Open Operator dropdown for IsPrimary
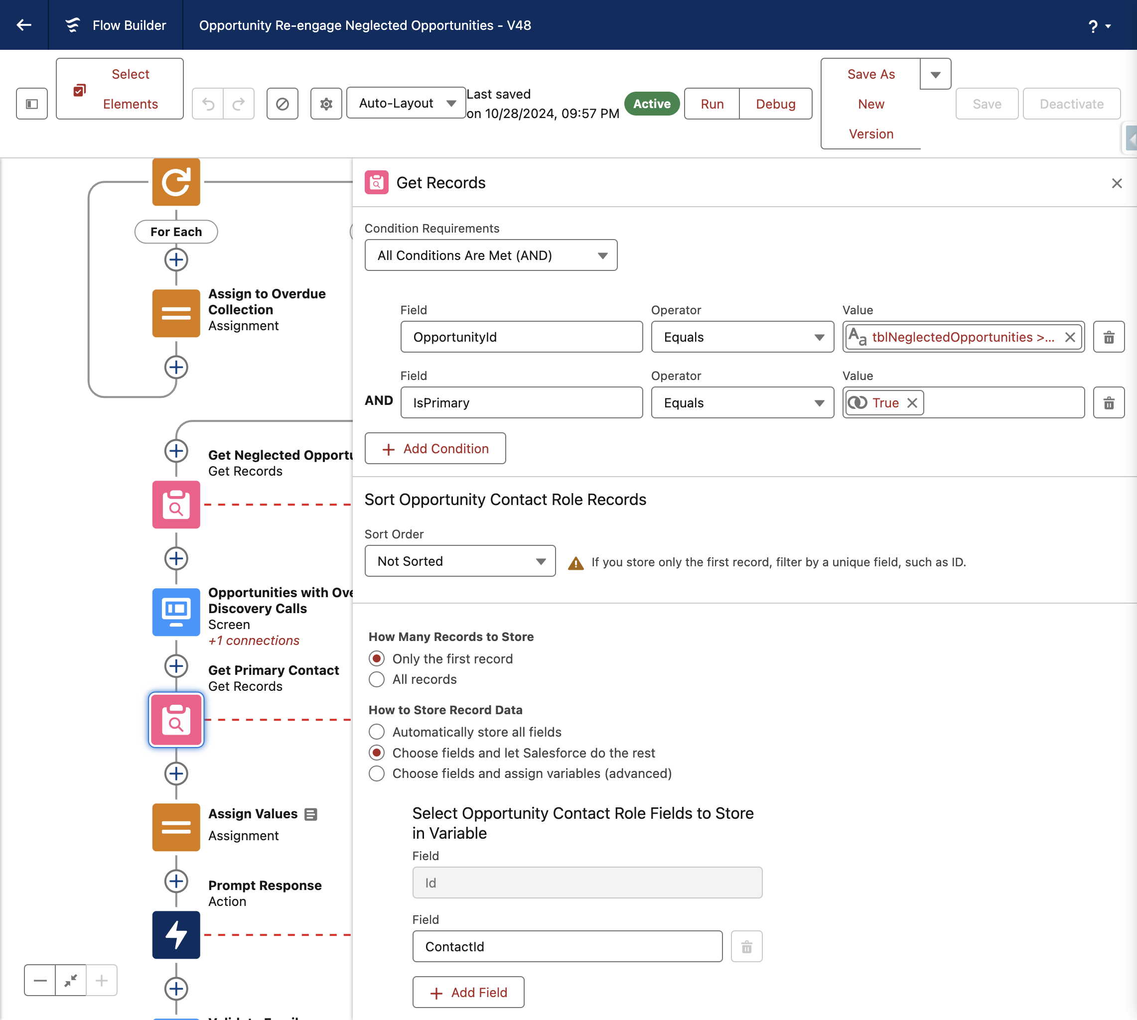 pyautogui.click(x=742, y=402)
